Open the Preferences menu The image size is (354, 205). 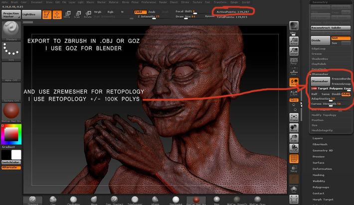149,2
